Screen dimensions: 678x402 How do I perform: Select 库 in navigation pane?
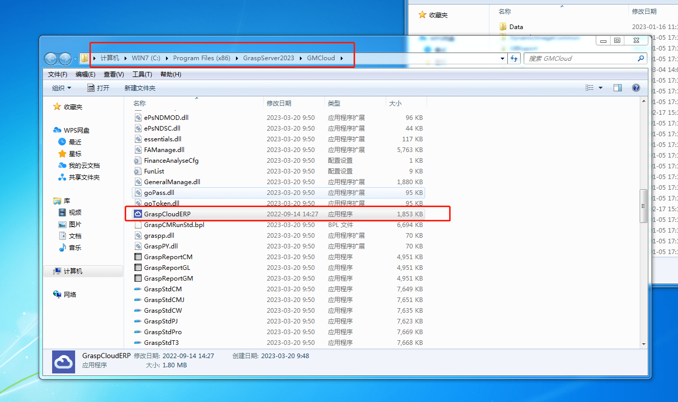(x=67, y=201)
